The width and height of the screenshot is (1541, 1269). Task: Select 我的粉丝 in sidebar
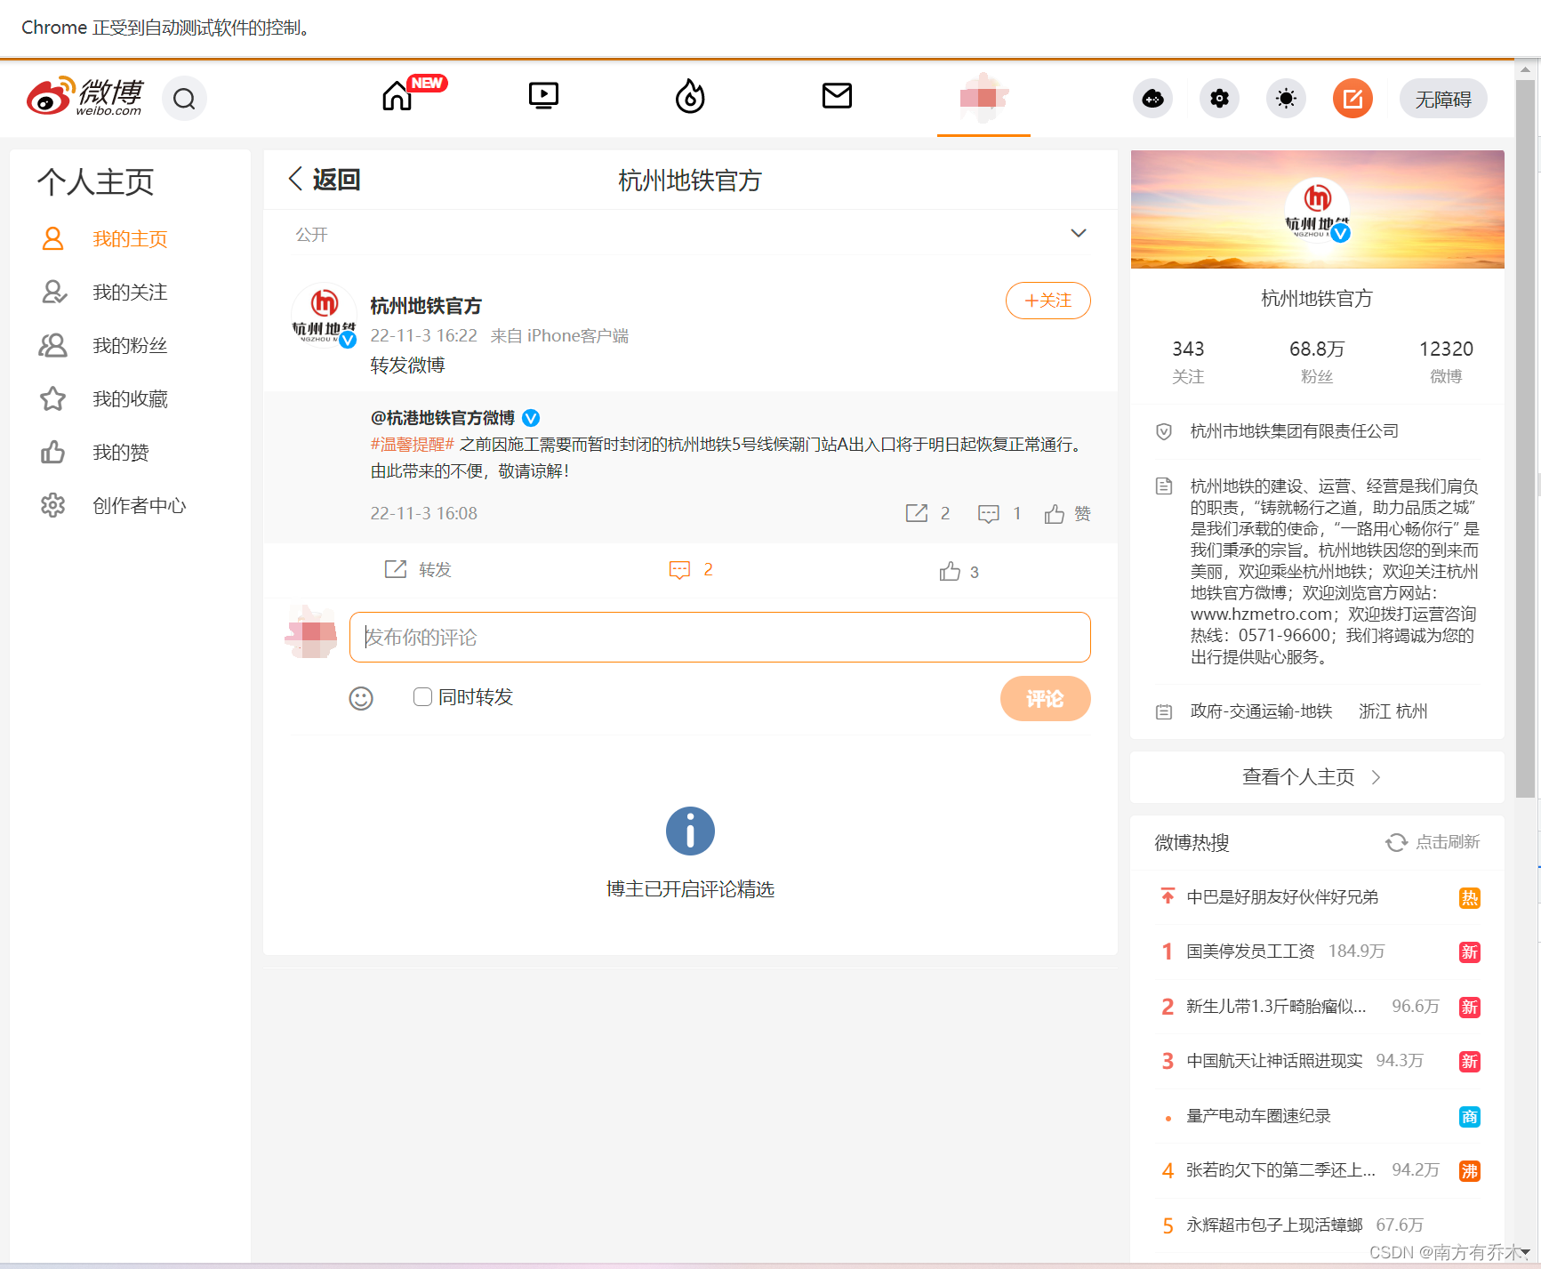(x=130, y=345)
